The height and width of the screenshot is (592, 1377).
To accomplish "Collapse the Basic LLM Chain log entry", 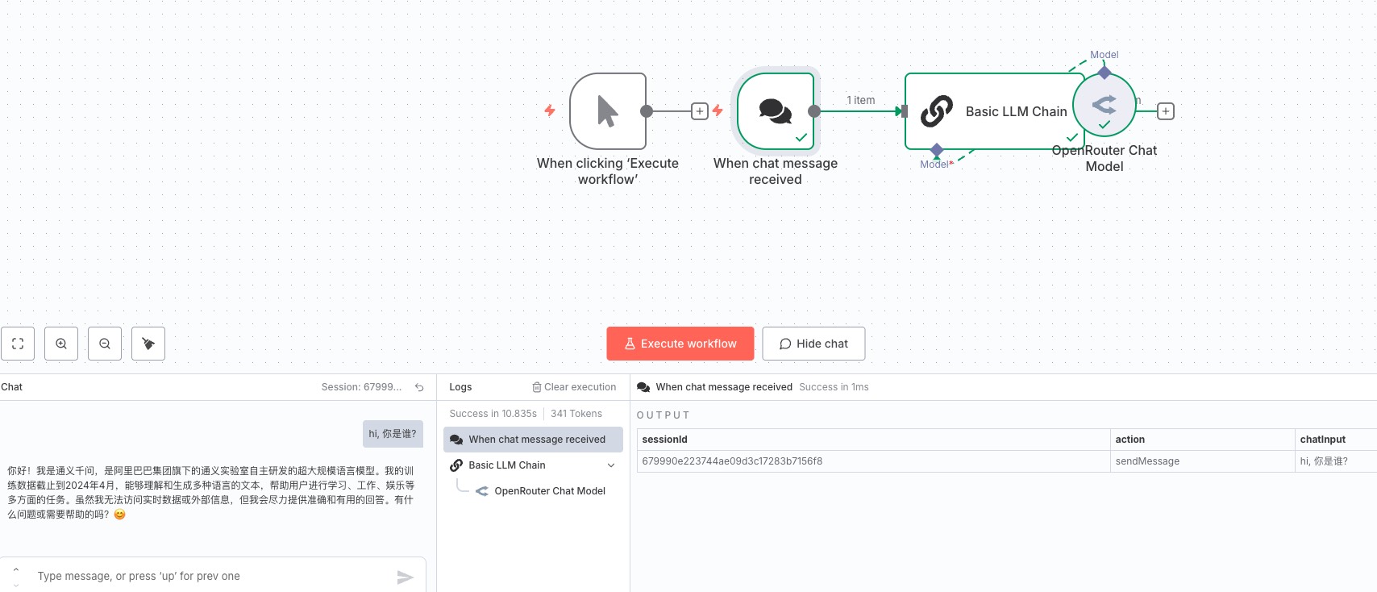I will [x=611, y=465].
